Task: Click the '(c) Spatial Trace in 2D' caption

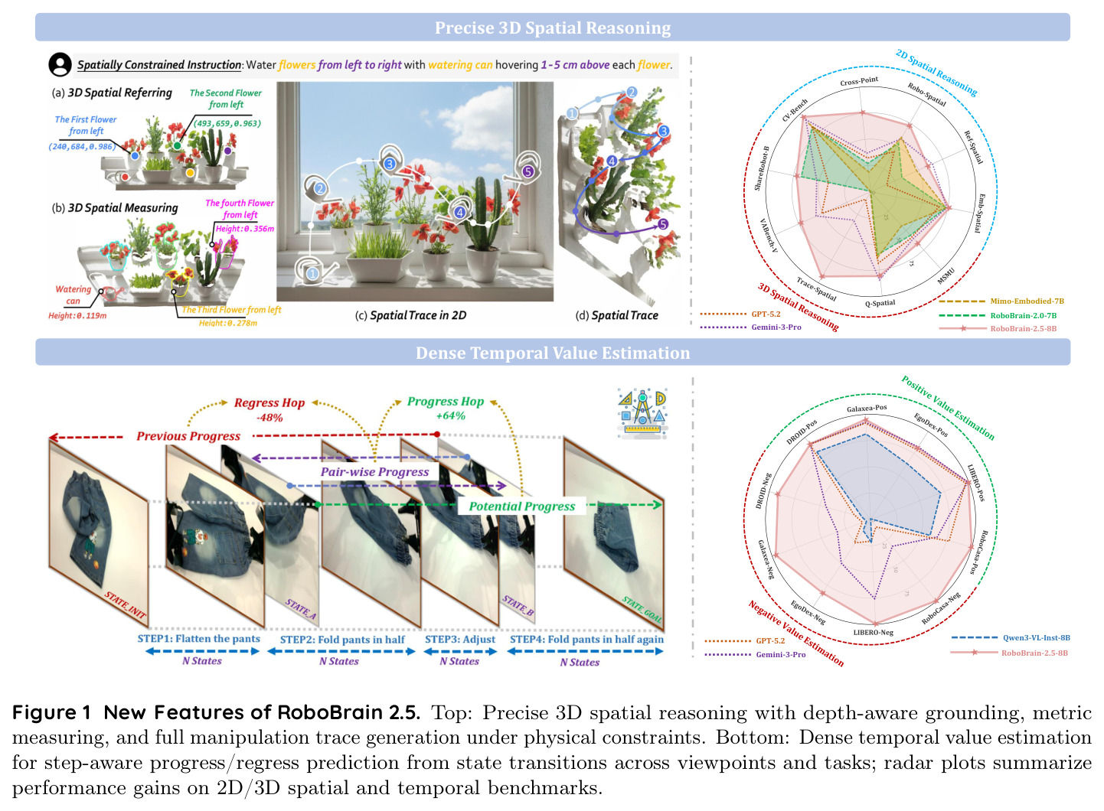Action: (410, 315)
